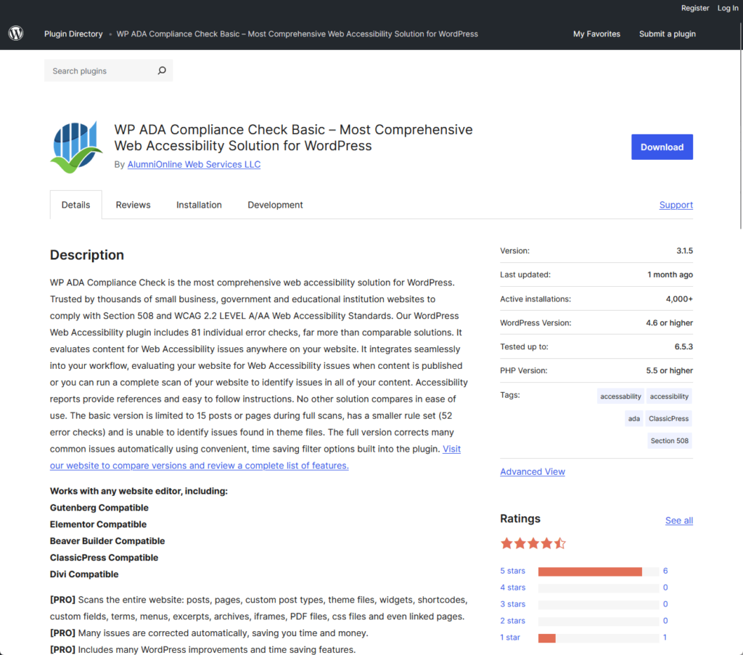Click WordPress Version value 4.6 or higher

pyautogui.click(x=669, y=322)
